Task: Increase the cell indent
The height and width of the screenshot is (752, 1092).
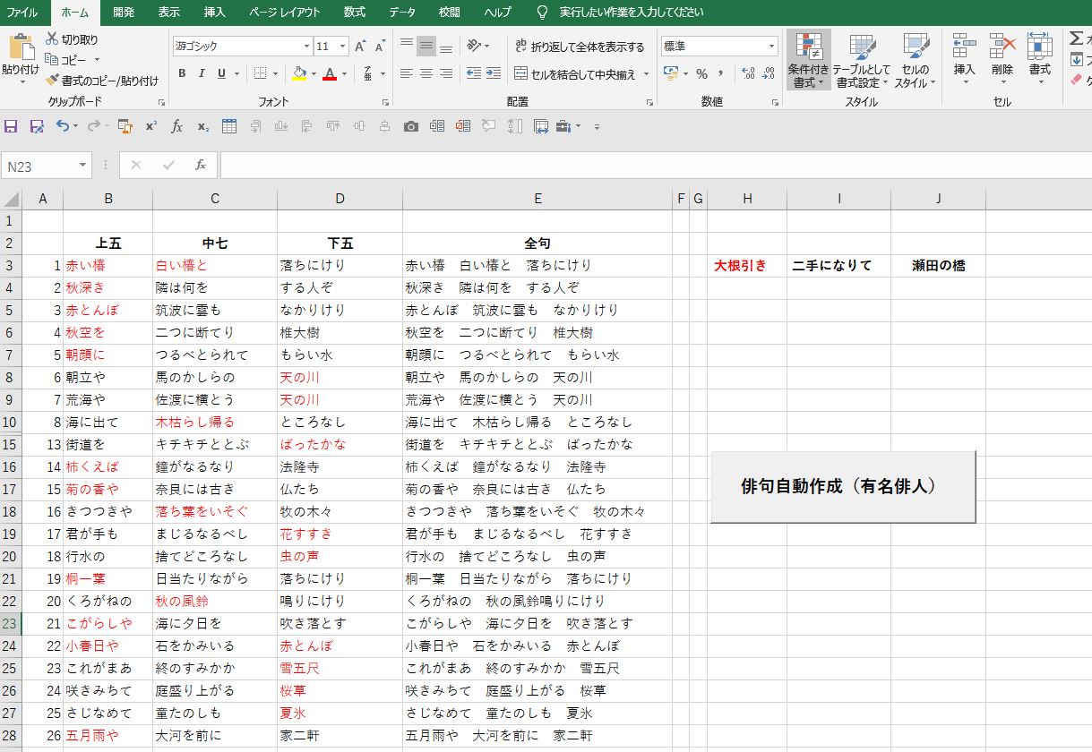Action: [x=494, y=73]
